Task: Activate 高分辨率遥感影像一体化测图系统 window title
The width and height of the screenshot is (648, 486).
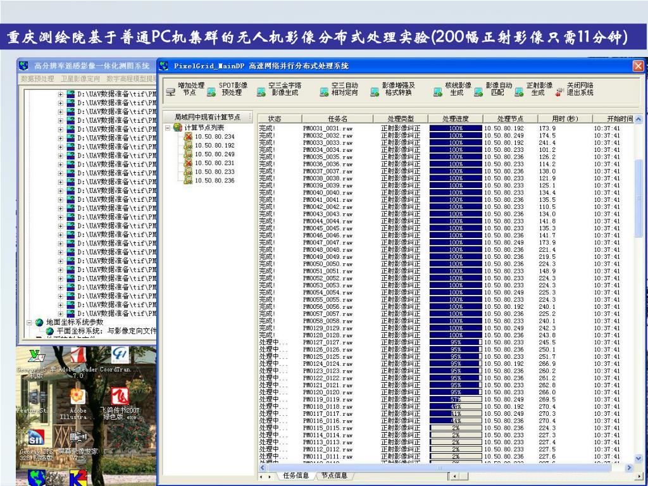Action: (x=91, y=66)
